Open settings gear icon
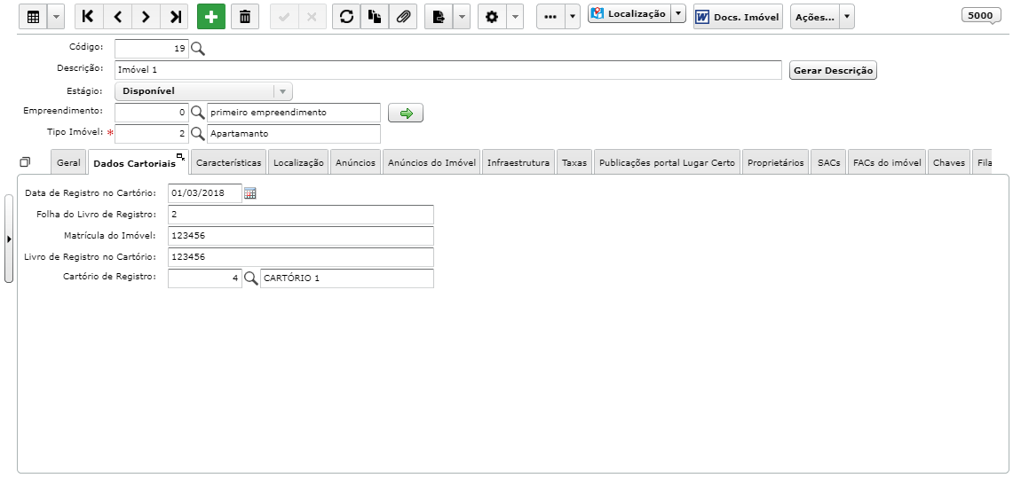The image size is (1013, 478). coord(492,17)
